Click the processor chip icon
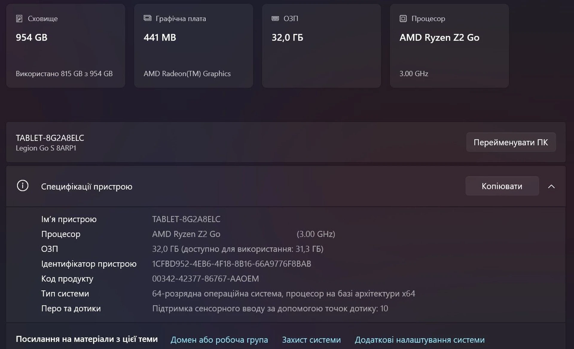 403,19
